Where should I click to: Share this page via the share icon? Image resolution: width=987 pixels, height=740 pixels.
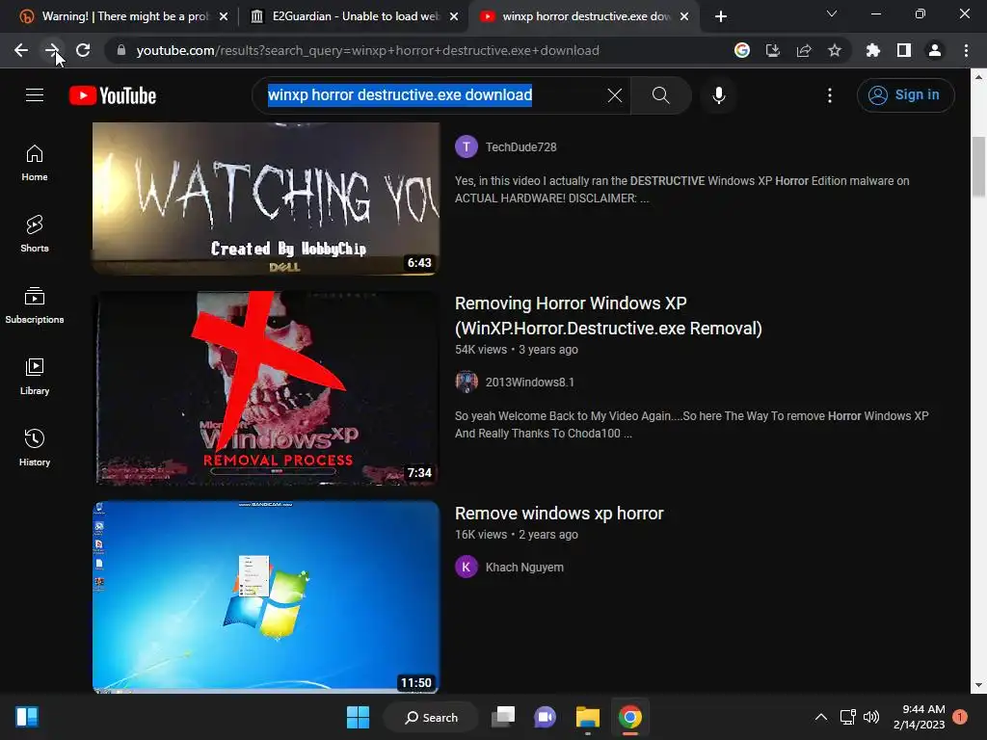(804, 50)
